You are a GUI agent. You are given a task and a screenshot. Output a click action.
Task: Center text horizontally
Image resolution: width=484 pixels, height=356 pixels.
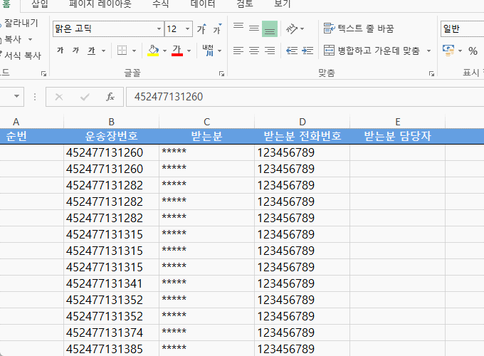click(x=254, y=51)
